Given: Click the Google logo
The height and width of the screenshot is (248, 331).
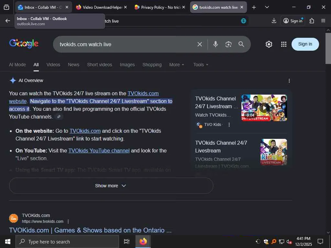Looking at the screenshot, I should pos(24,44).
